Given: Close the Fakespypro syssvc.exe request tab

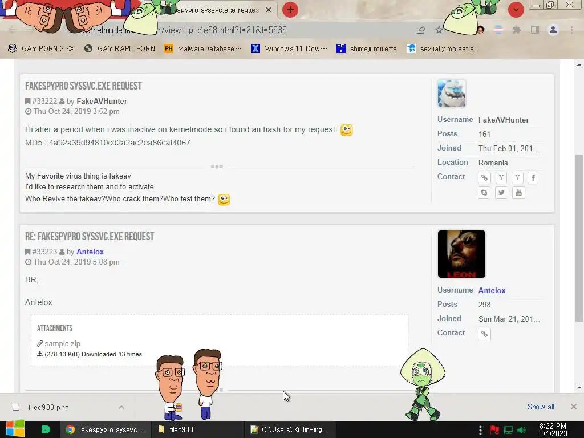Looking at the screenshot, I should pos(269,10).
